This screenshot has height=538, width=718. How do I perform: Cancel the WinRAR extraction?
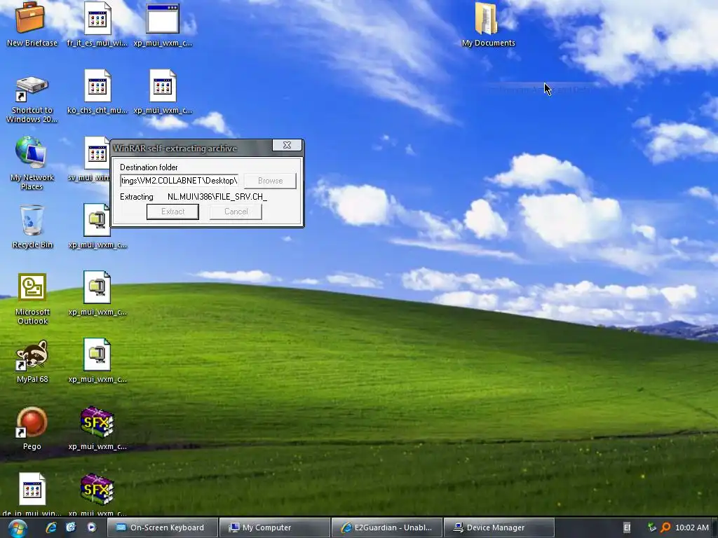236,212
